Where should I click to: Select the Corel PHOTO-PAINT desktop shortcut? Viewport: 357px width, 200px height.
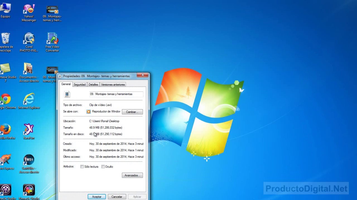coord(29,42)
